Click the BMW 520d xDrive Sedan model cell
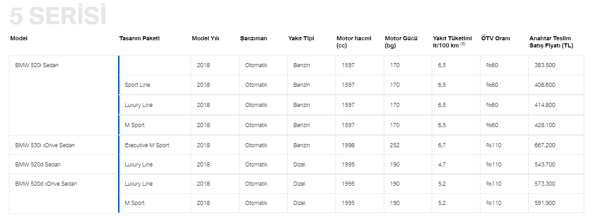The width and height of the screenshot is (599, 221). 46,184
